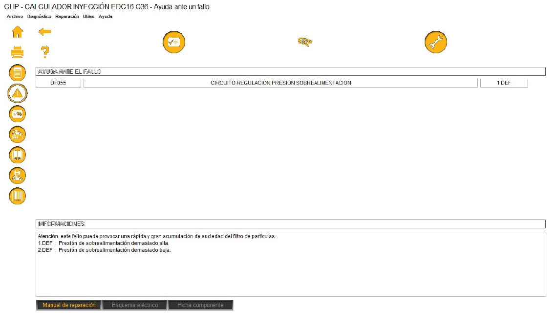Viewport: 556px width, 313px height.
Task: Open the book documentation sidebar icon
Action: point(18,155)
